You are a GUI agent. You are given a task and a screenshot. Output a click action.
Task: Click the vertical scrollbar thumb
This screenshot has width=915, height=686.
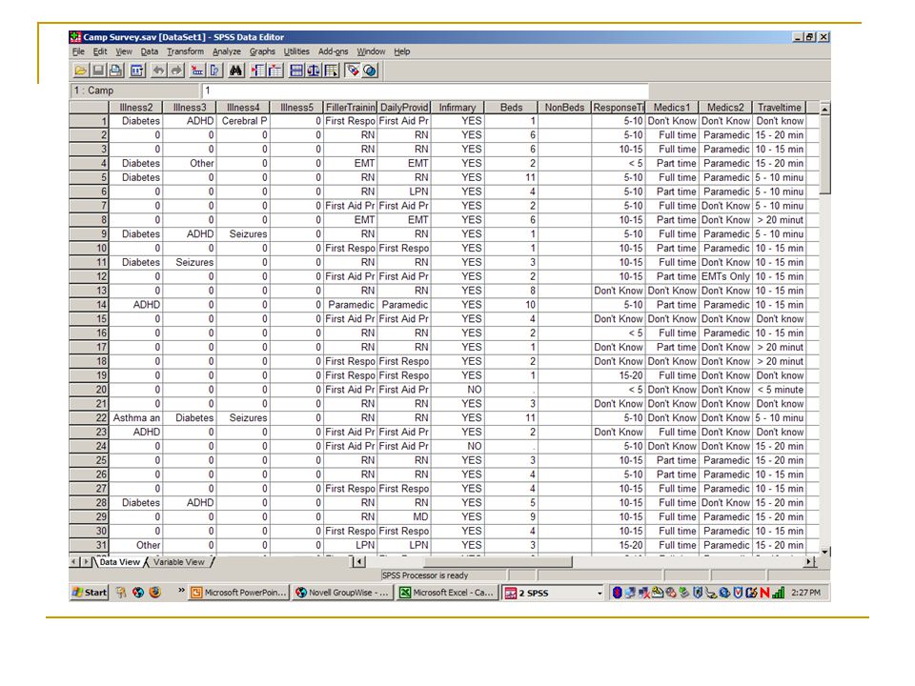tap(824, 154)
